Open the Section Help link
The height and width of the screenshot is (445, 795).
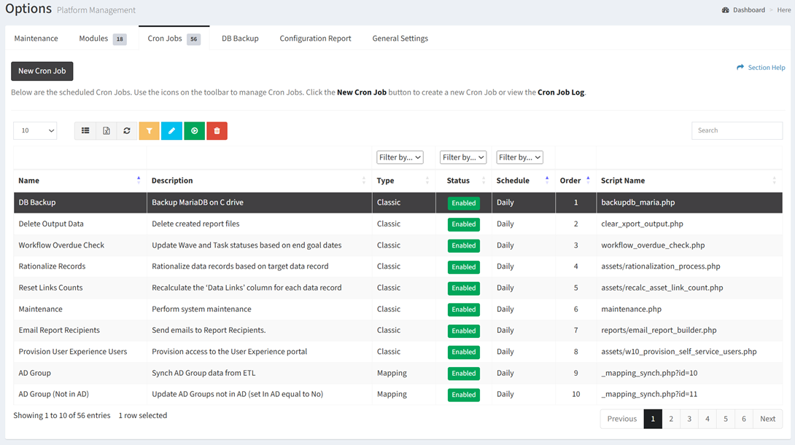761,68
